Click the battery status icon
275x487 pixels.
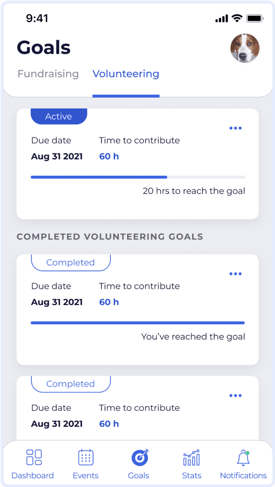(255, 19)
